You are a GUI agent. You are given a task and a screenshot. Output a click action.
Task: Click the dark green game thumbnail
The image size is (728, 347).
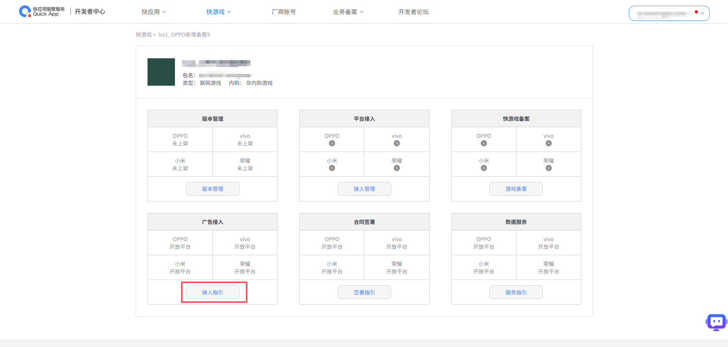click(x=161, y=72)
